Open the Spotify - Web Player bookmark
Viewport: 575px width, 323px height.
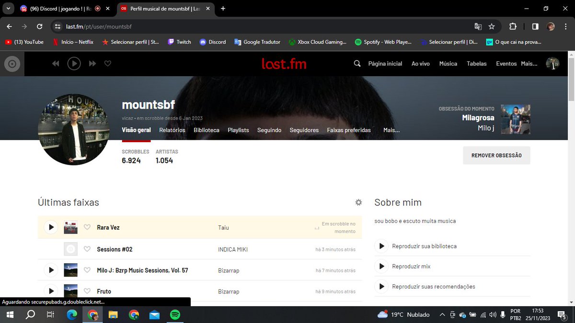[383, 42]
